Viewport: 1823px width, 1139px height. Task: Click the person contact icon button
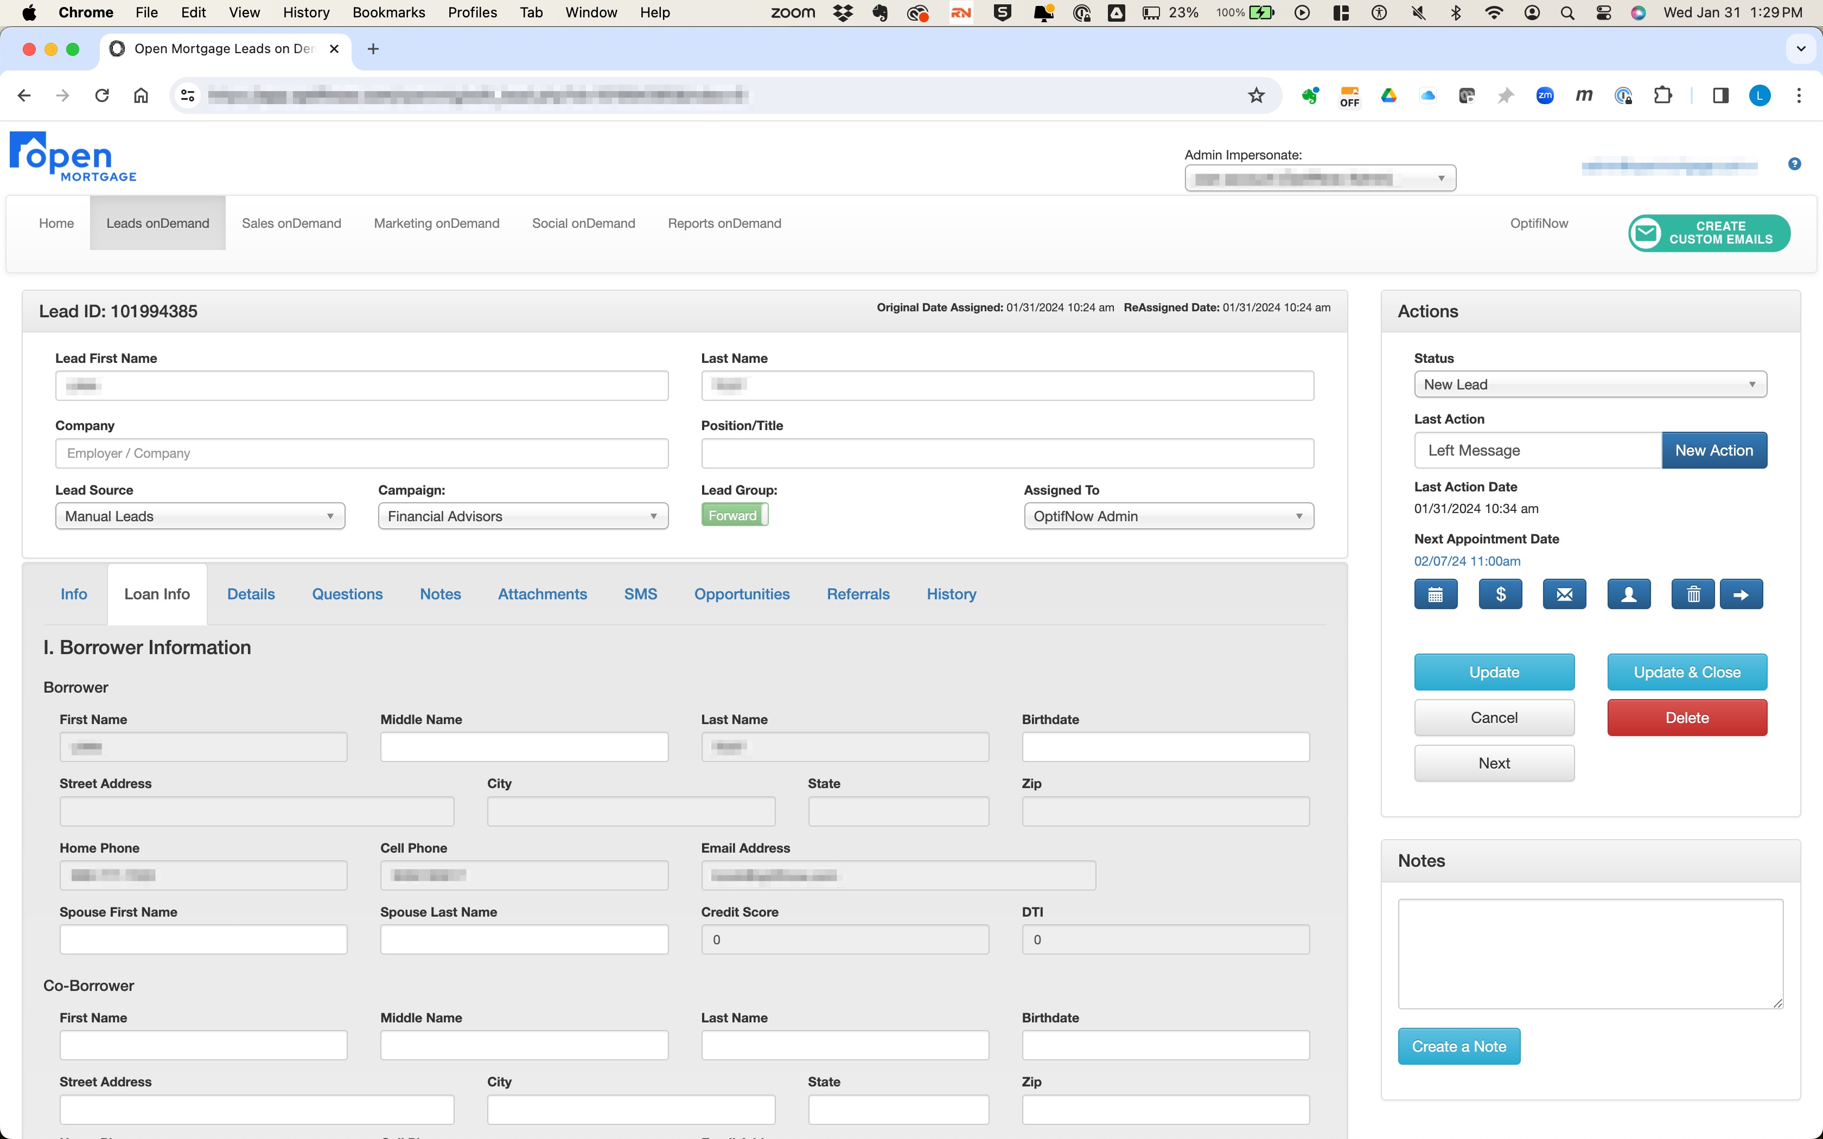[1629, 594]
